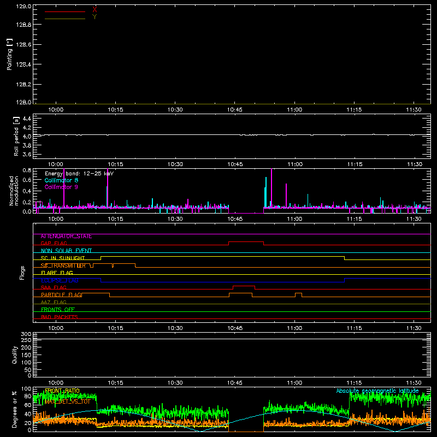Click the GAP_FLAG label
The image size is (437, 437).
(x=54, y=243)
